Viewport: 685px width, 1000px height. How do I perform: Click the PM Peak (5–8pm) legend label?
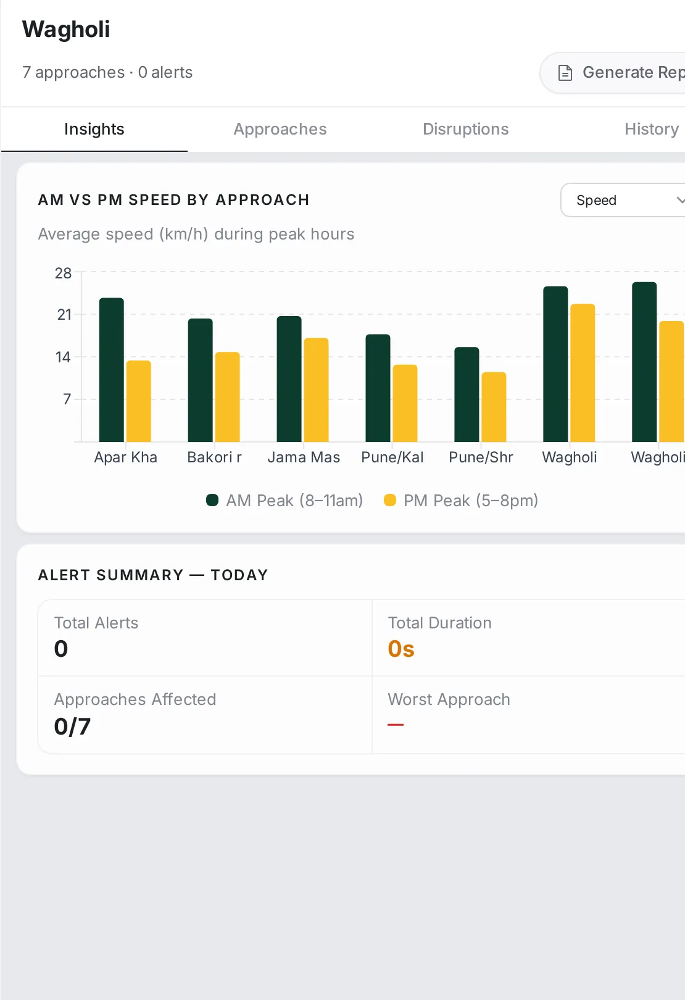[471, 500]
